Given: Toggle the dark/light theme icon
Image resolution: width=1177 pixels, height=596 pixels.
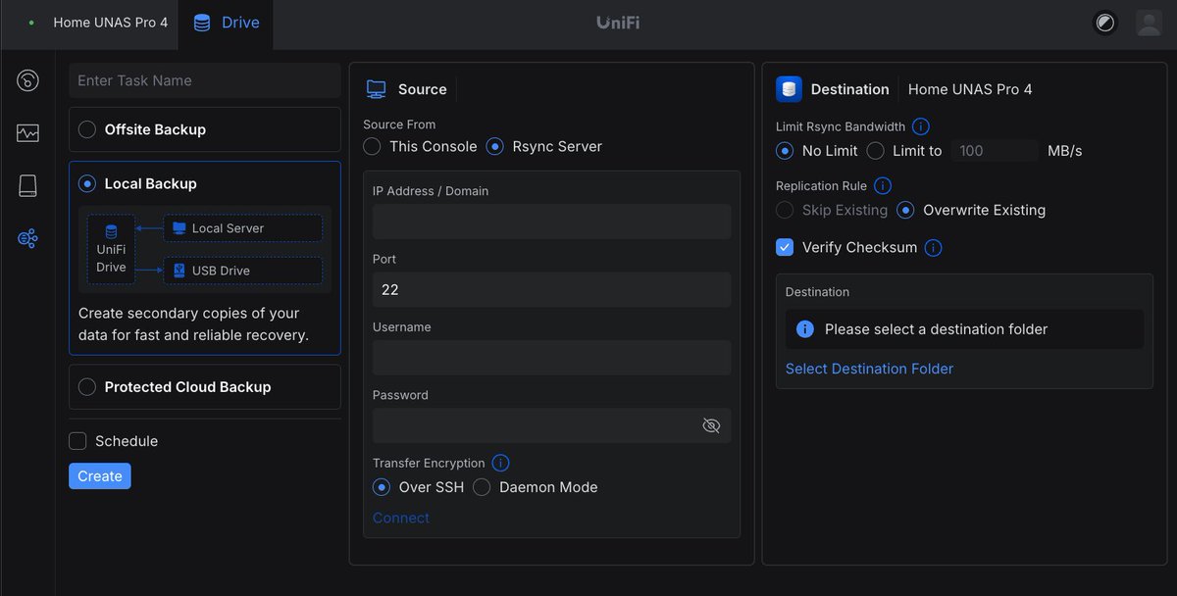Looking at the screenshot, I should point(1105,23).
